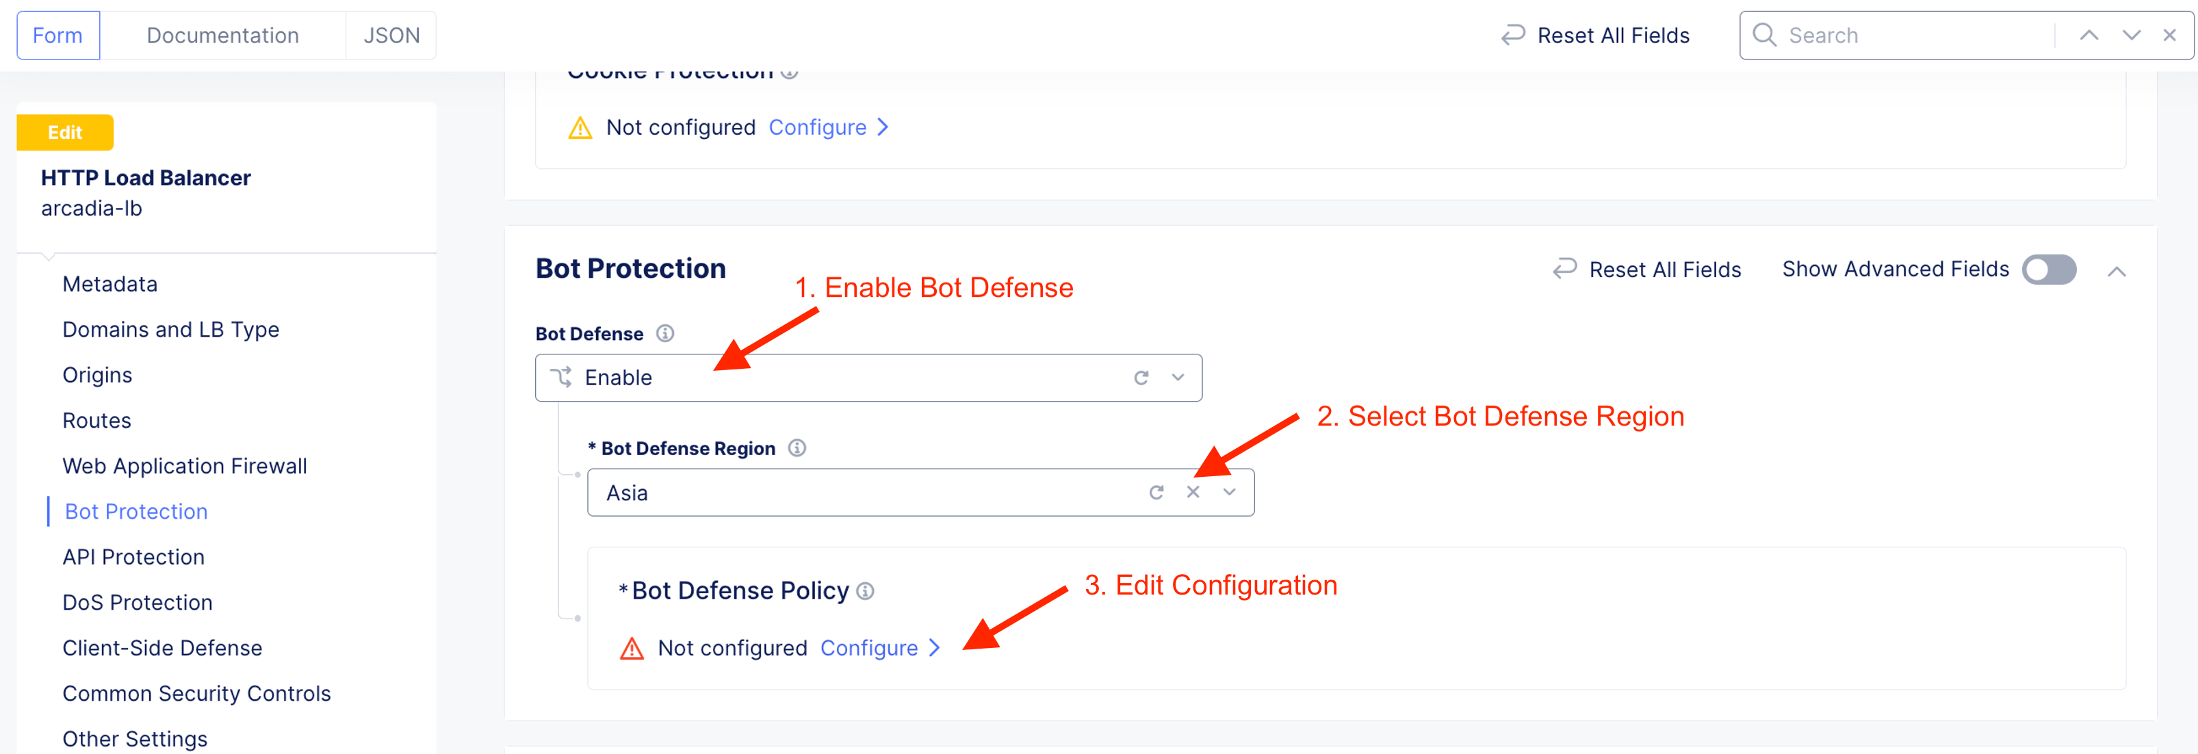Clear the Asia region selection

(x=1193, y=492)
